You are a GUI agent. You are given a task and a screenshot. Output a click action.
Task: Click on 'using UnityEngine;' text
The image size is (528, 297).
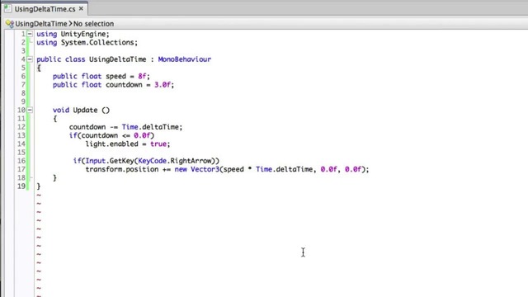73,34
